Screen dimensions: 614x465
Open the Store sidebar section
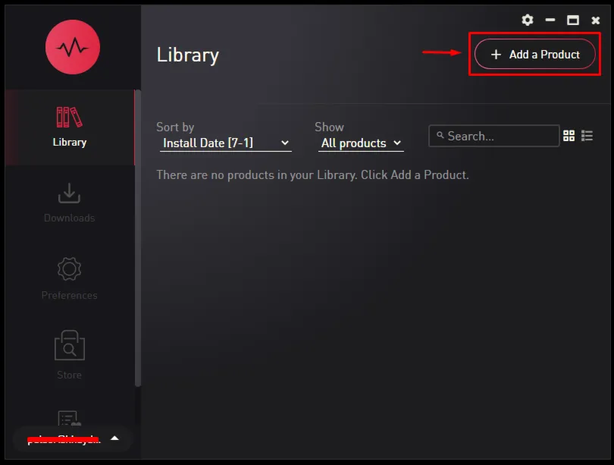[x=69, y=355]
